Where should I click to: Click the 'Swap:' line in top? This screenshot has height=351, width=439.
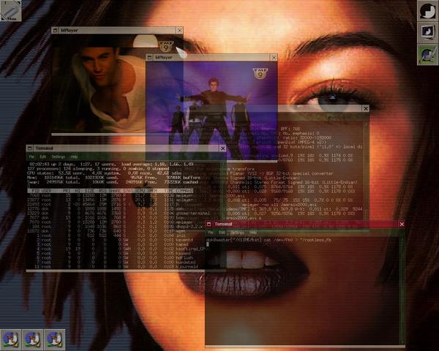(x=113, y=182)
